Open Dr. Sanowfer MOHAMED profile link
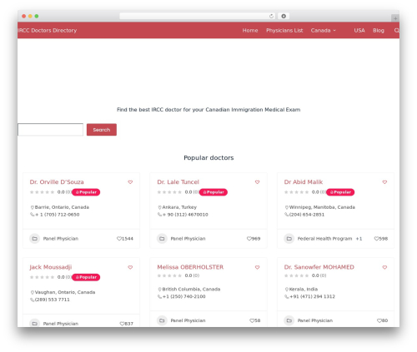This screenshot has width=417, height=352. (319, 267)
